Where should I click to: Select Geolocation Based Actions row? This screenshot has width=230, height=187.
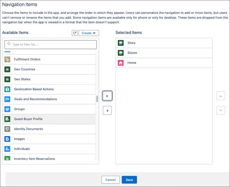pos(49,89)
